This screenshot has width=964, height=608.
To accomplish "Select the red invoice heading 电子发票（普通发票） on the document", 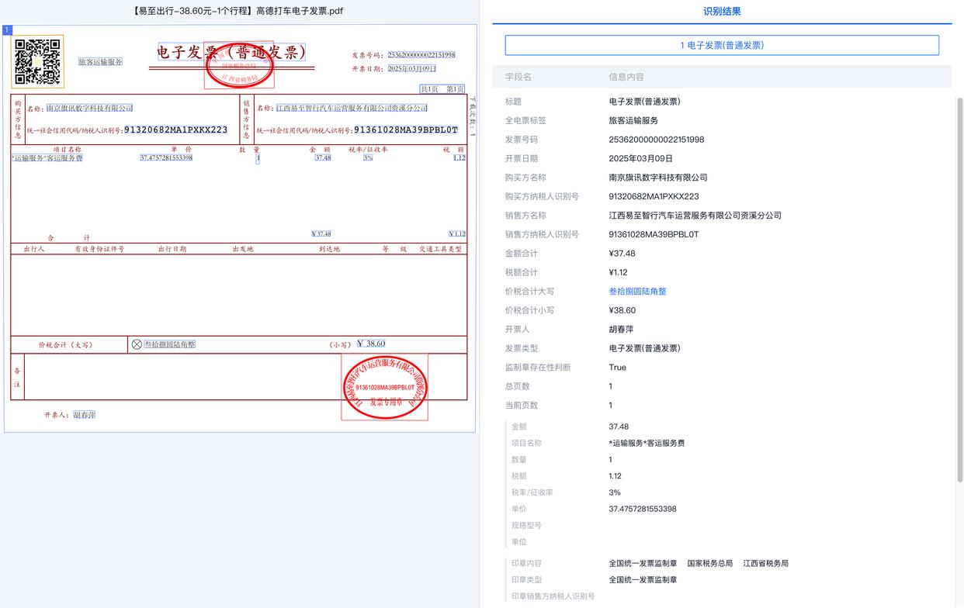I will (x=231, y=52).
